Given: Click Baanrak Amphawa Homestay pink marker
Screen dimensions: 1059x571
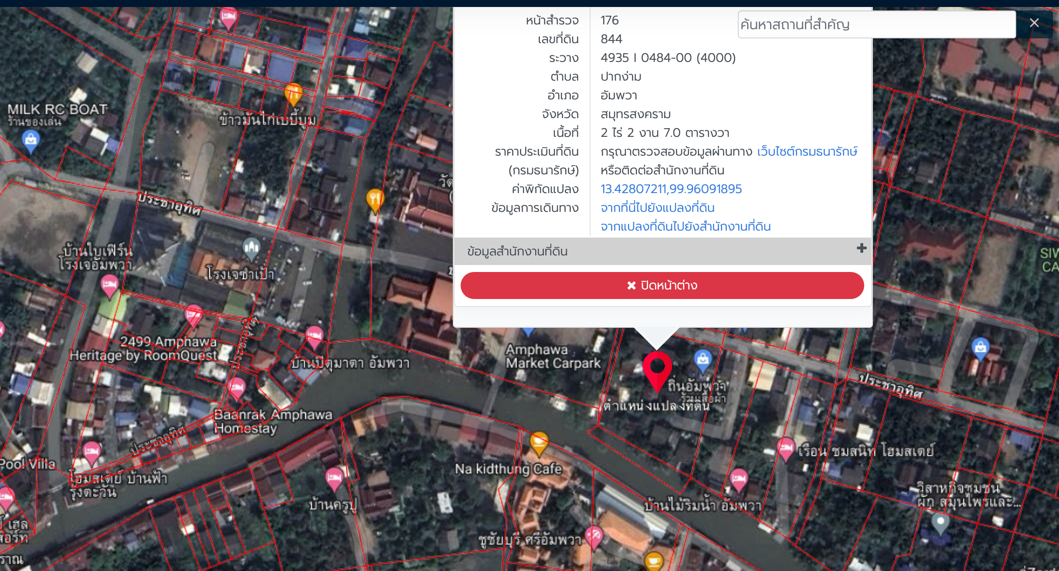Looking at the screenshot, I should (x=237, y=388).
